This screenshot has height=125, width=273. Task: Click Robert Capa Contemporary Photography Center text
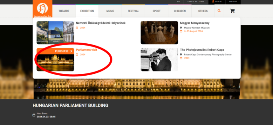point(208,55)
